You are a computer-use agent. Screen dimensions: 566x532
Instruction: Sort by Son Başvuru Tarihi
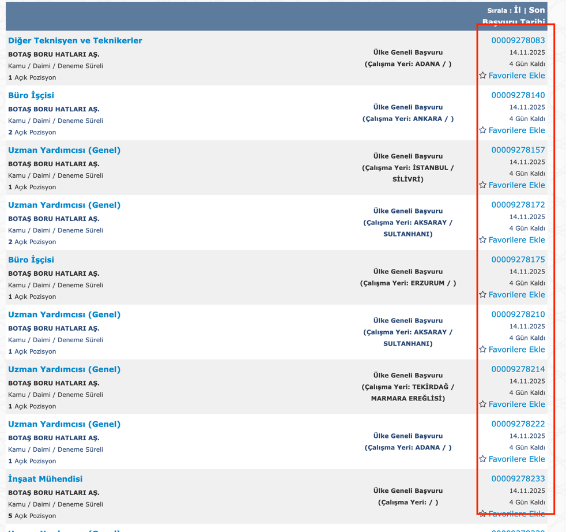pyautogui.click(x=536, y=10)
